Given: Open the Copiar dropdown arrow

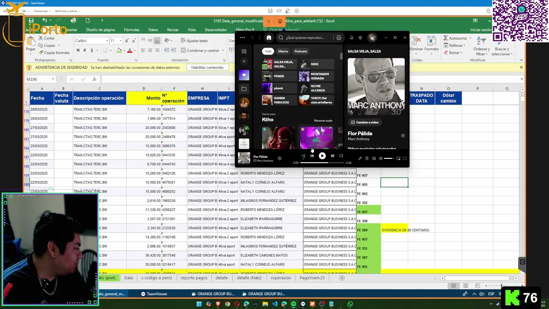Looking at the screenshot, I should 59,45.
